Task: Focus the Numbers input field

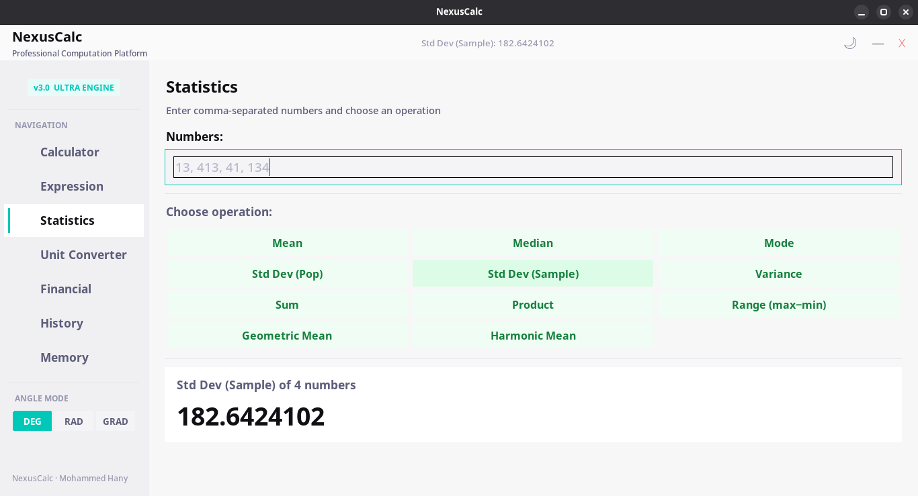Action: click(533, 167)
